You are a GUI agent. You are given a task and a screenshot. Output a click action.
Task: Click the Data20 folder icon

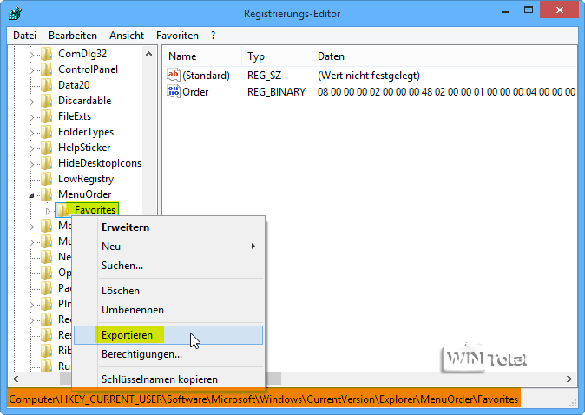(47, 85)
